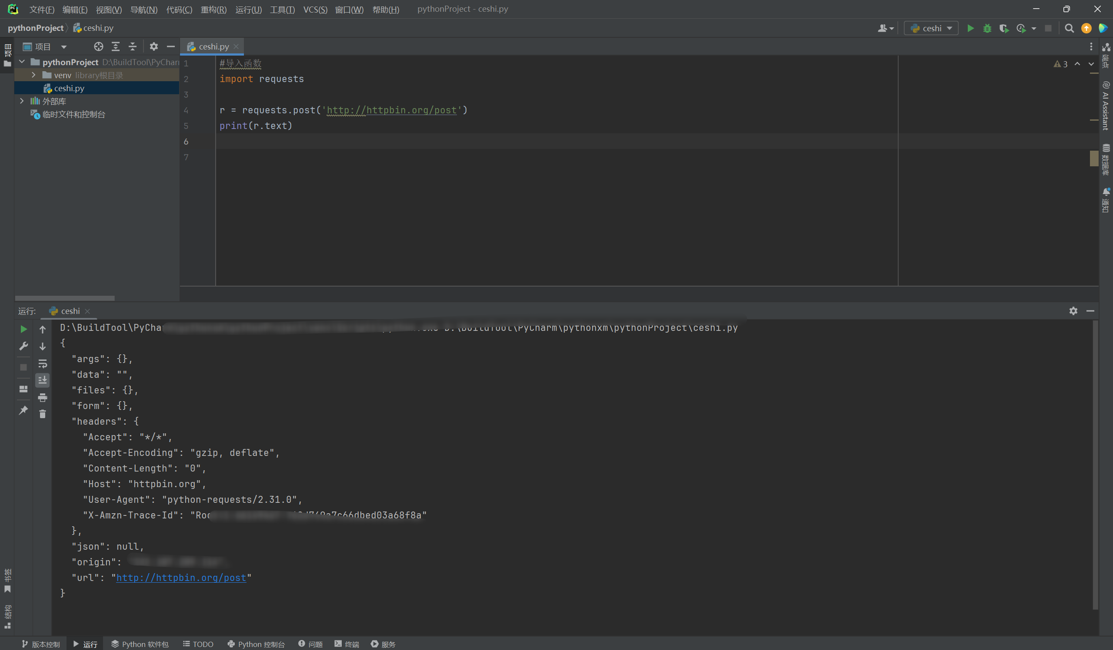Image resolution: width=1113 pixels, height=650 pixels.
Task: Run ceshi with the green toolbar play button
Action: [970, 28]
